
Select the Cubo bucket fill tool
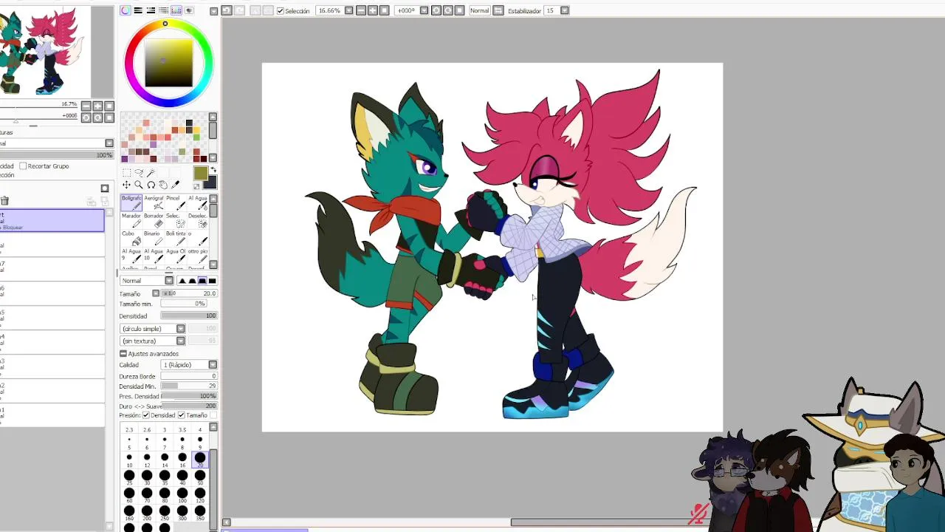pyautogui.click(x=131, y=238)
